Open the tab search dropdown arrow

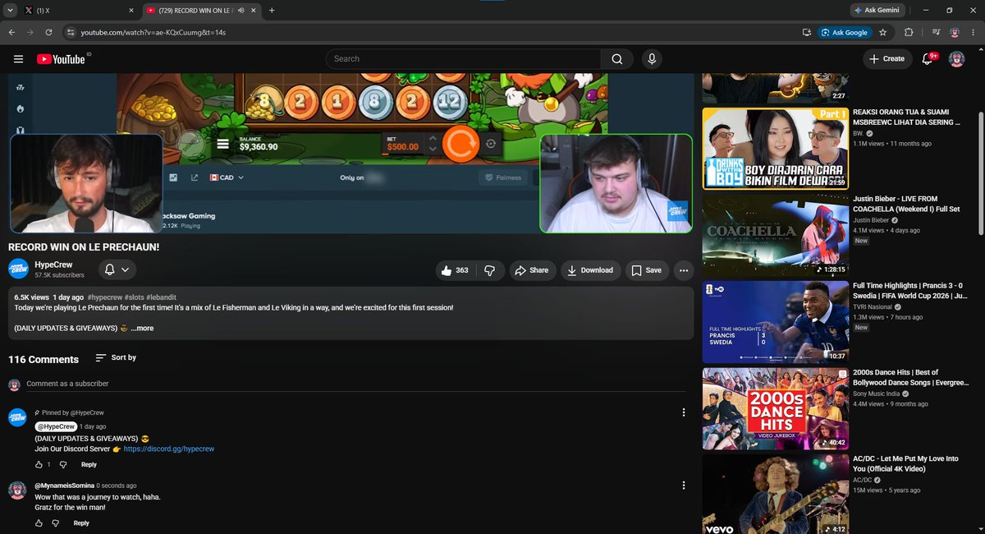9,11
